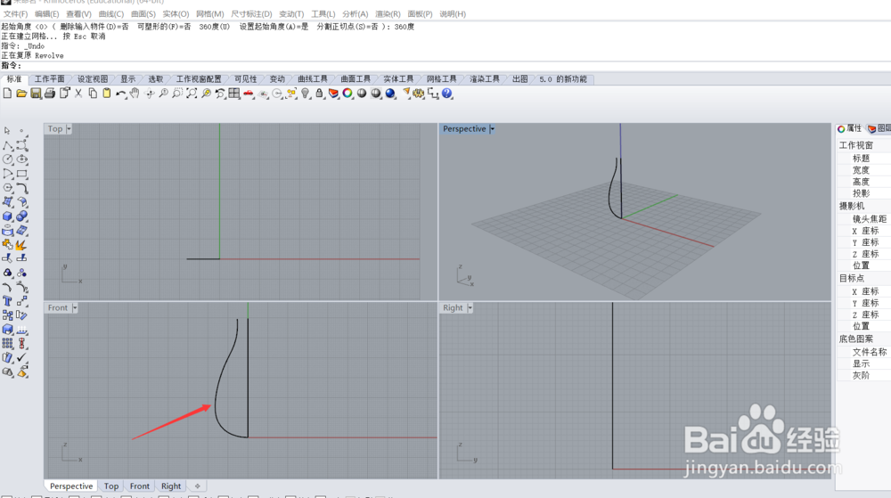Open the Layers icon in the toolbar
Image resolution: width=891 pixels, height=498 pixels.
tap(333, 94)
